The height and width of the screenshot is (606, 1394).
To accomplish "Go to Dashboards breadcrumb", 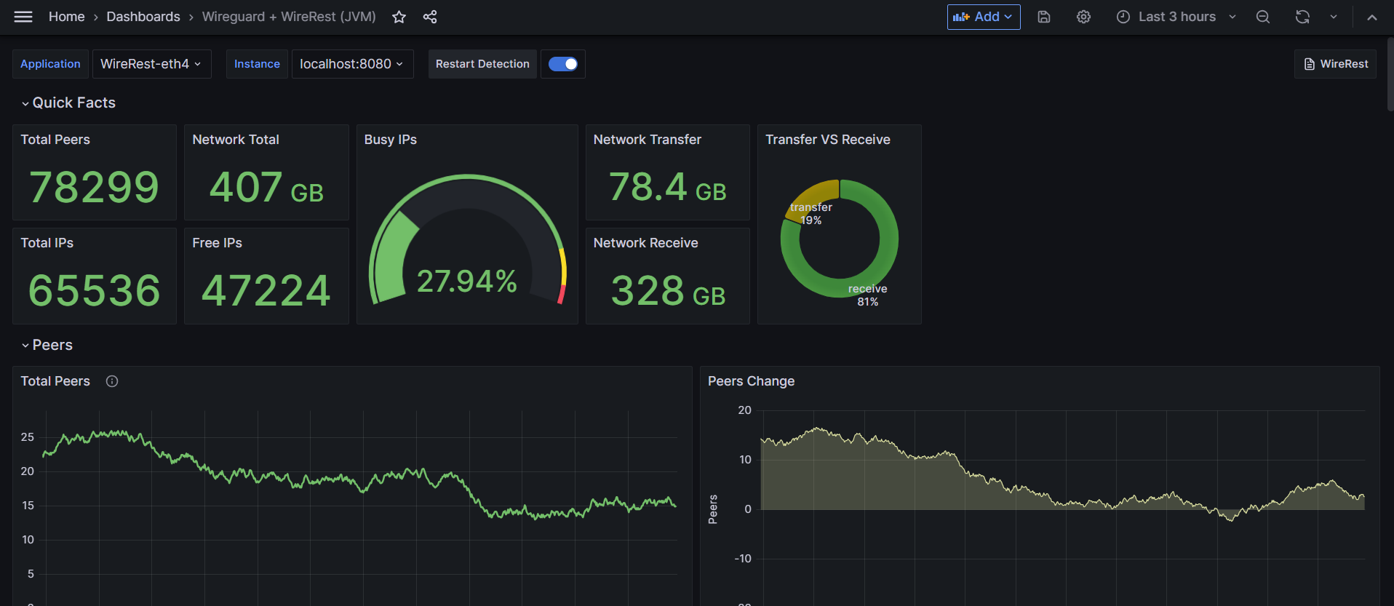I will pyautogui.click(x=143, y=17).
